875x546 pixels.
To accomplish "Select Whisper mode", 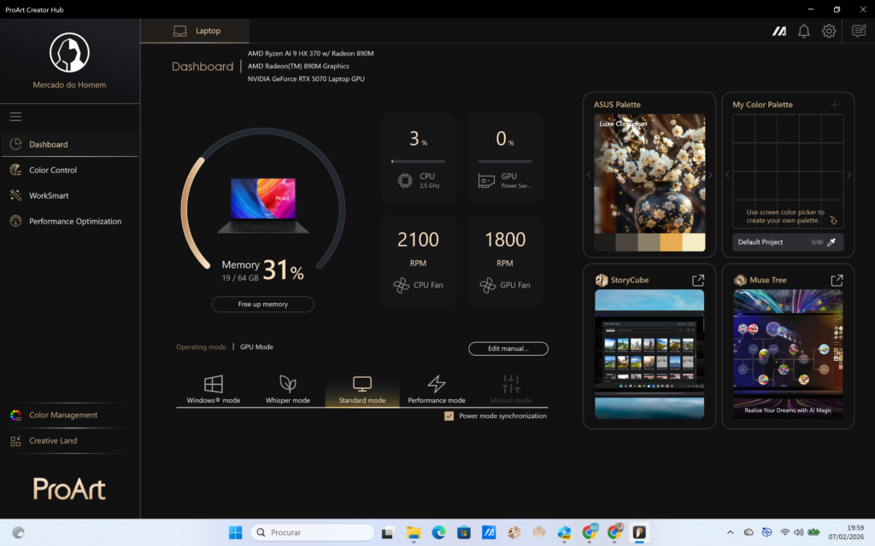I will 288,388.
